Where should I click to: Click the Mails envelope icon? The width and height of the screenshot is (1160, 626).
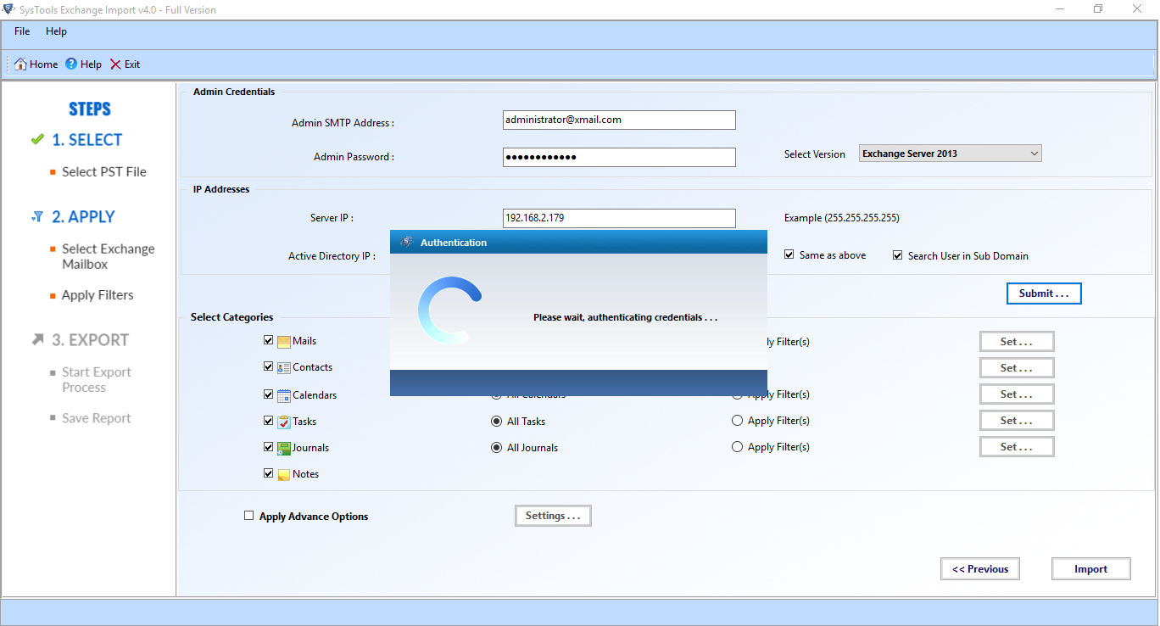[284, 341]
